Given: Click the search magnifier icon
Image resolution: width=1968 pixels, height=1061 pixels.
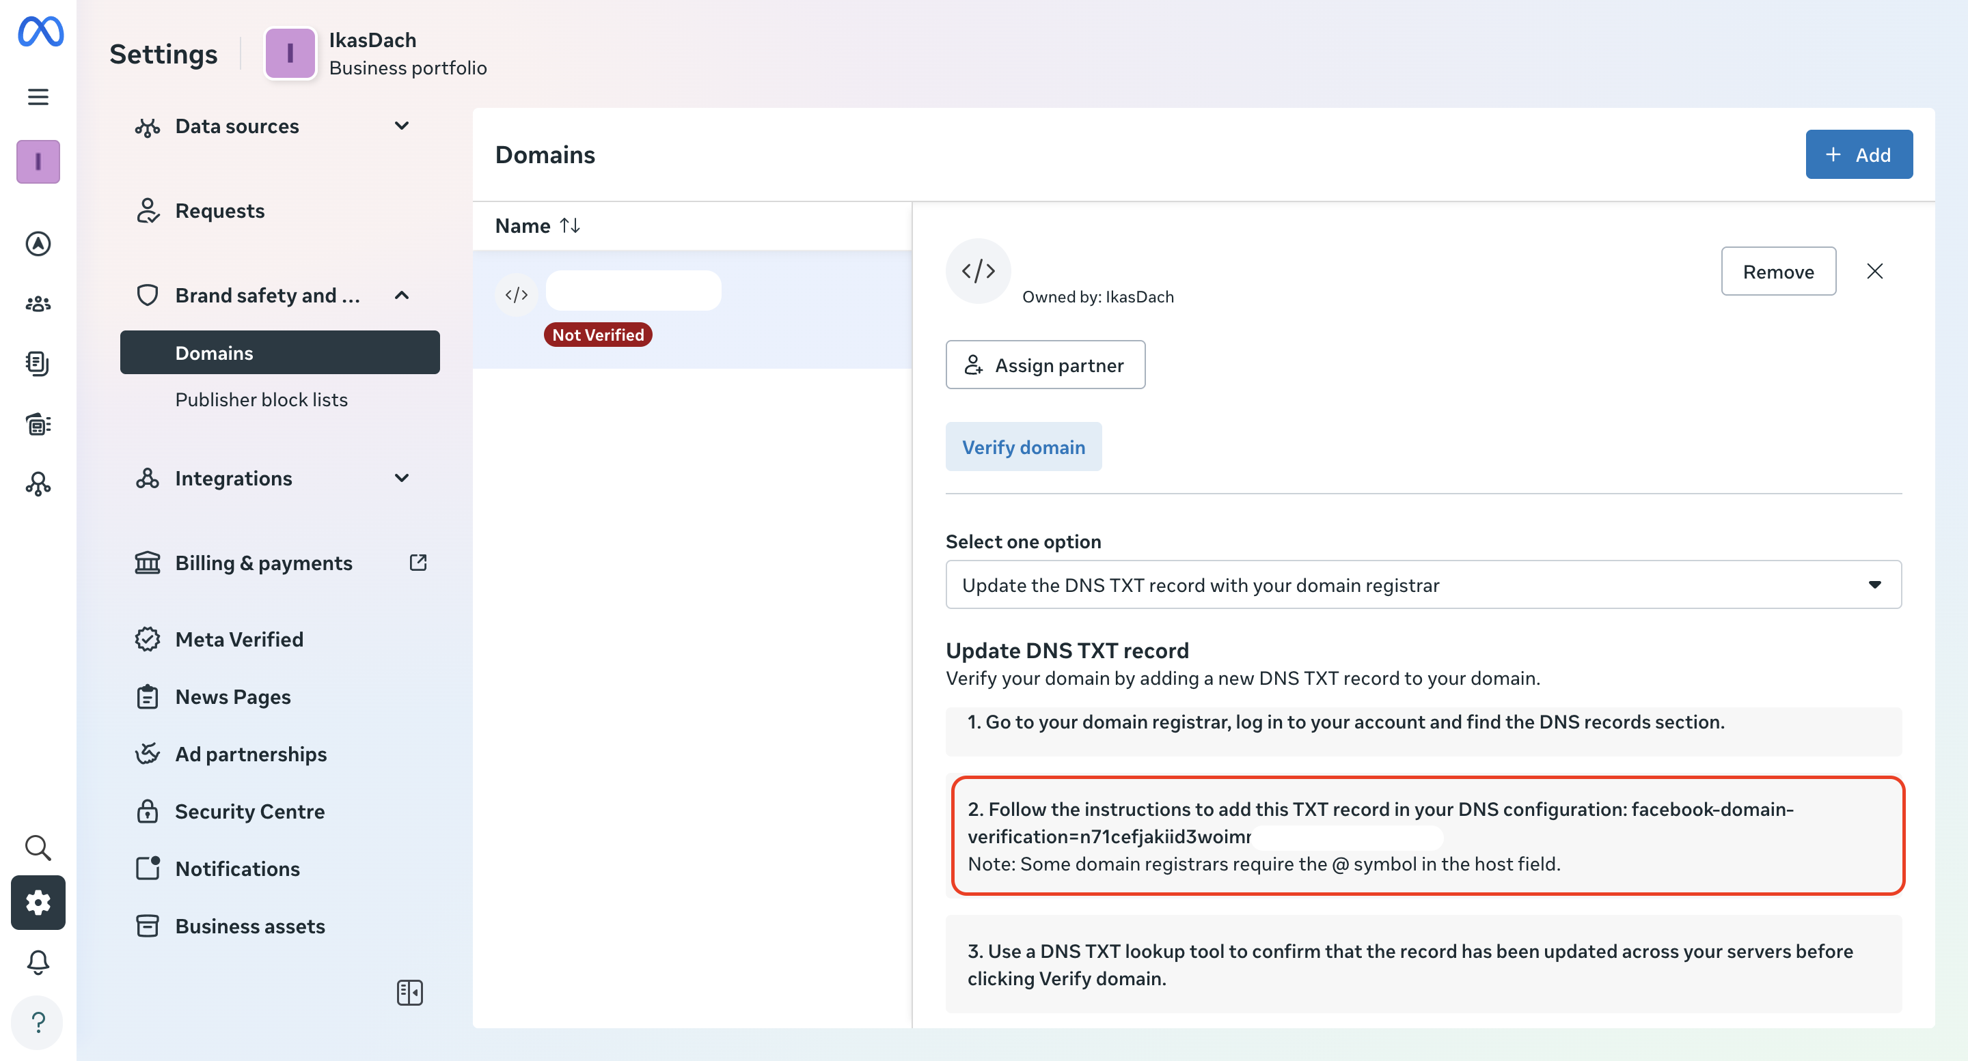Looking at the screenshot, I should (38, 847).
